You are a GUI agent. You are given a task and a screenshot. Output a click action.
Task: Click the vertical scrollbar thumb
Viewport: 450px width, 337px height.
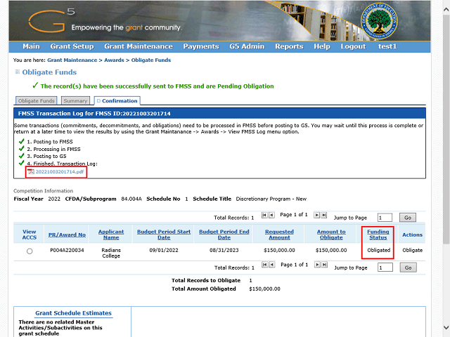coord(446,129)
